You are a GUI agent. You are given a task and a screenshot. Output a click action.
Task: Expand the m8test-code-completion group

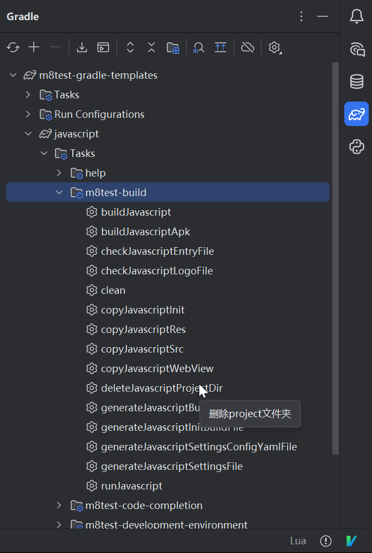click(x=59, y=505)
